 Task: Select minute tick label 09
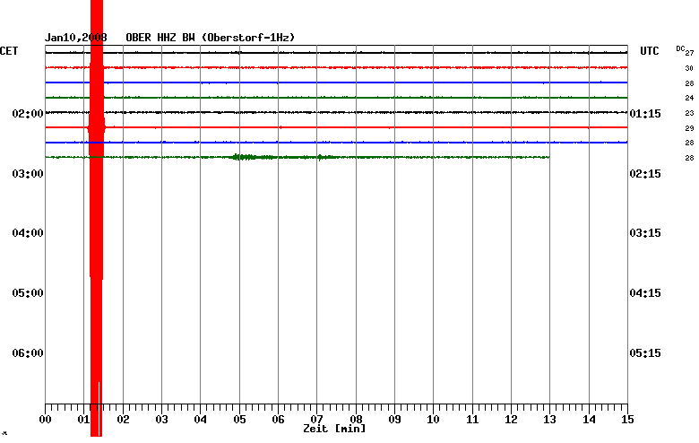coord(394,420)
